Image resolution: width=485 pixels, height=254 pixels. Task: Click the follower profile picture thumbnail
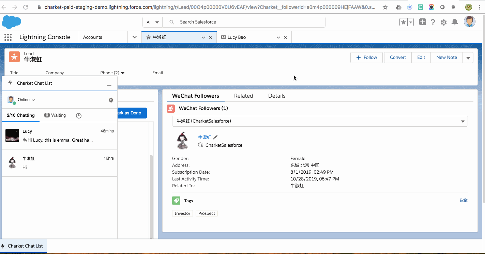tap(183, 141)
